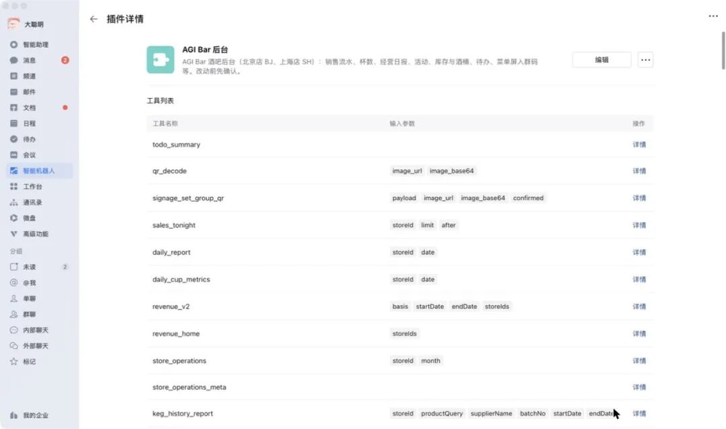The image size is (726, 429).
Task: Open 详情 for daily_cup_metrics
Action: pyautogui.click(x=639, y=279)
